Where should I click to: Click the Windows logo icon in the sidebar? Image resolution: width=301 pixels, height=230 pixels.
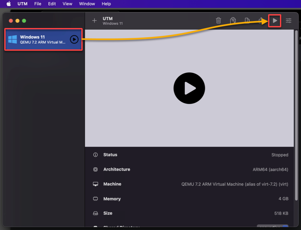click(x=13, y=40)
